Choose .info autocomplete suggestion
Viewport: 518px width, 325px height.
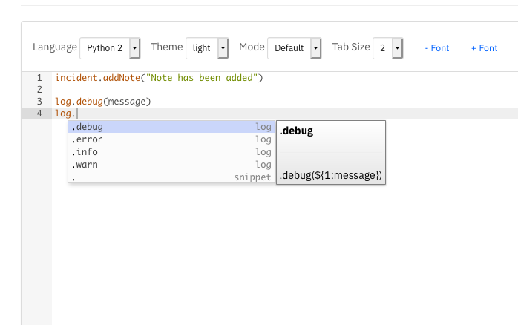(171, 152)
